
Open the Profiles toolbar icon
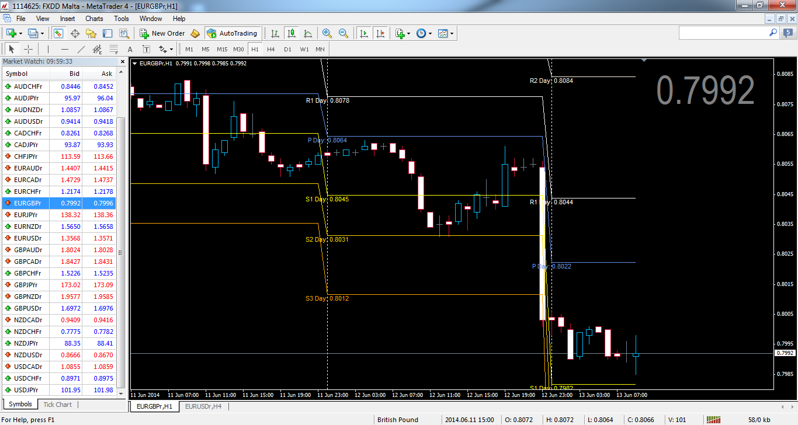[33, 33]
